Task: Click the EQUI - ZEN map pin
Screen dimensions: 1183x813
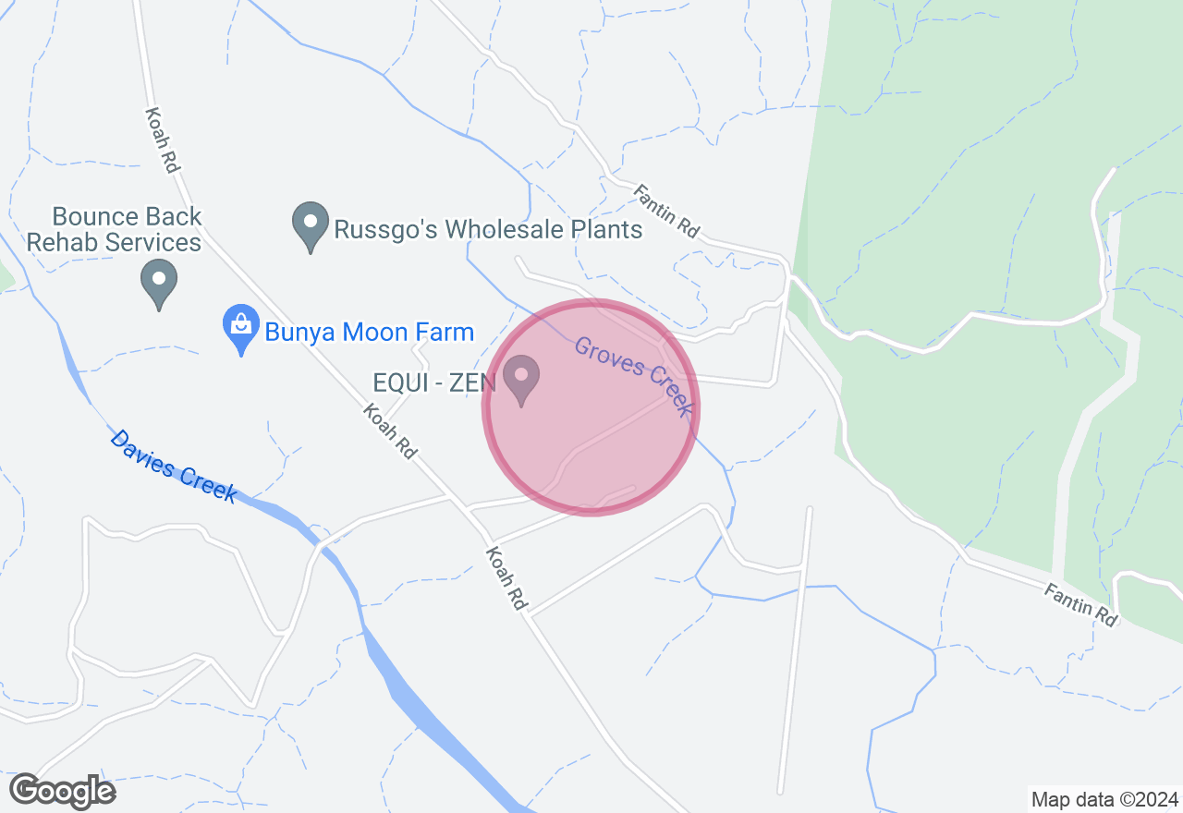Action: pos(520,381)
